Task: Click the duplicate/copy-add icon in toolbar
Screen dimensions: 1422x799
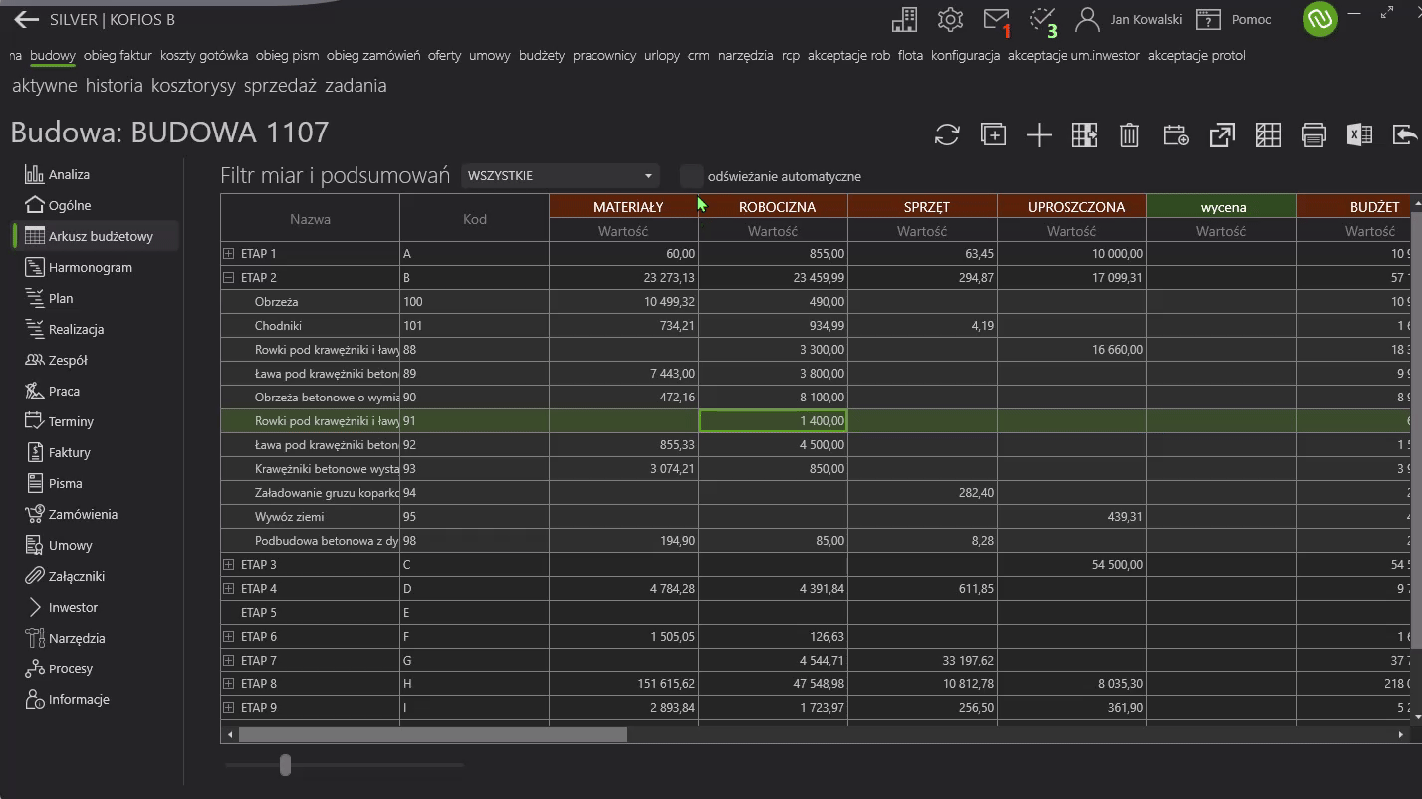Action: coord(993,135)
